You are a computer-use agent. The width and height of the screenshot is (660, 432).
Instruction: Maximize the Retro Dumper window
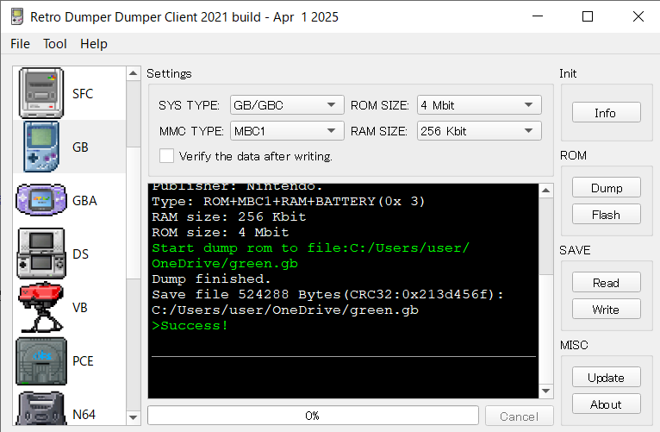tap(588, 17)
